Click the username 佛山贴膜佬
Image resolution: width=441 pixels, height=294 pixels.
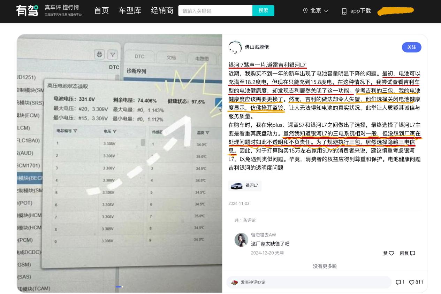coord(257,47)
